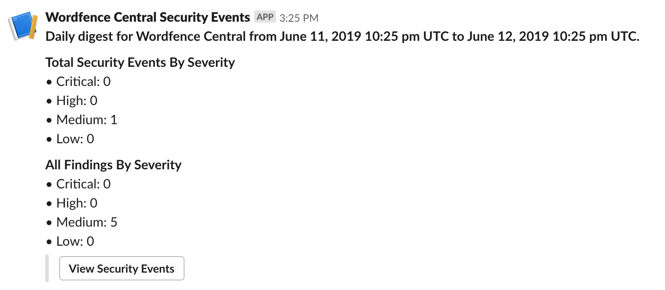The width and height of the screenshot is (665, 290).
Task: Click the All Findings By Severity heading
Action: [113, 165]
